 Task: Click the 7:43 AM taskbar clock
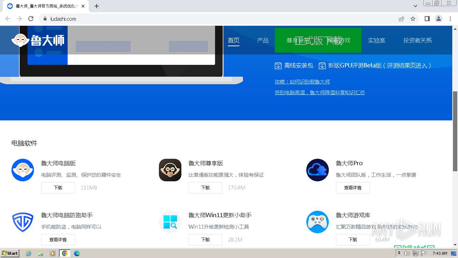pos(440,253)
